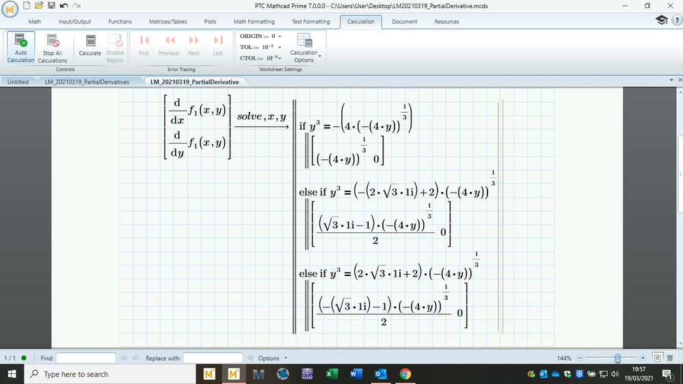Image resolution: width=683 pixels, height=384 pixels.
Task: Click Stop All Calculations icon
Action: 53,46
